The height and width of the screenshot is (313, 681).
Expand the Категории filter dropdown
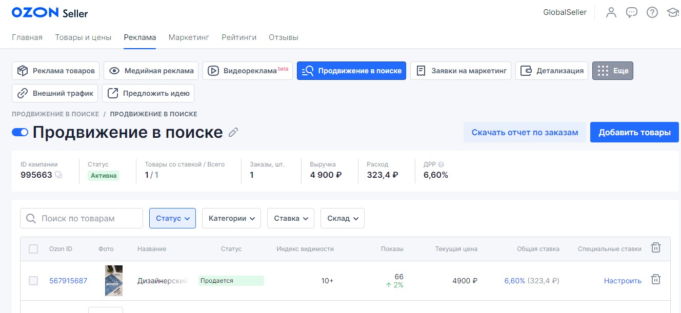pos(231,218)
